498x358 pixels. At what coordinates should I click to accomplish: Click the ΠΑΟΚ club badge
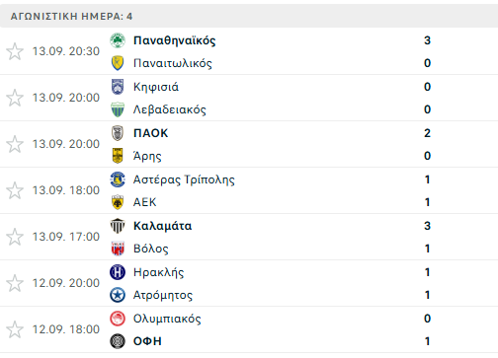(118, 133)
